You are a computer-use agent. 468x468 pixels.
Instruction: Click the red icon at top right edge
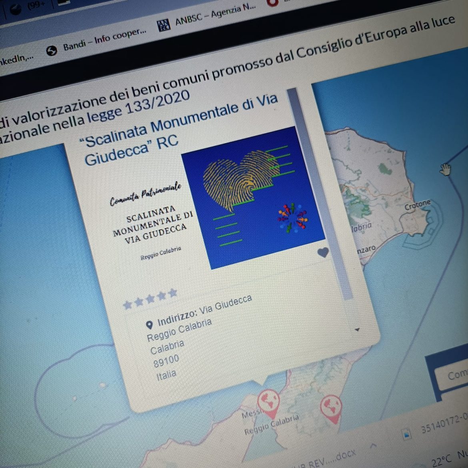point(273,2)
